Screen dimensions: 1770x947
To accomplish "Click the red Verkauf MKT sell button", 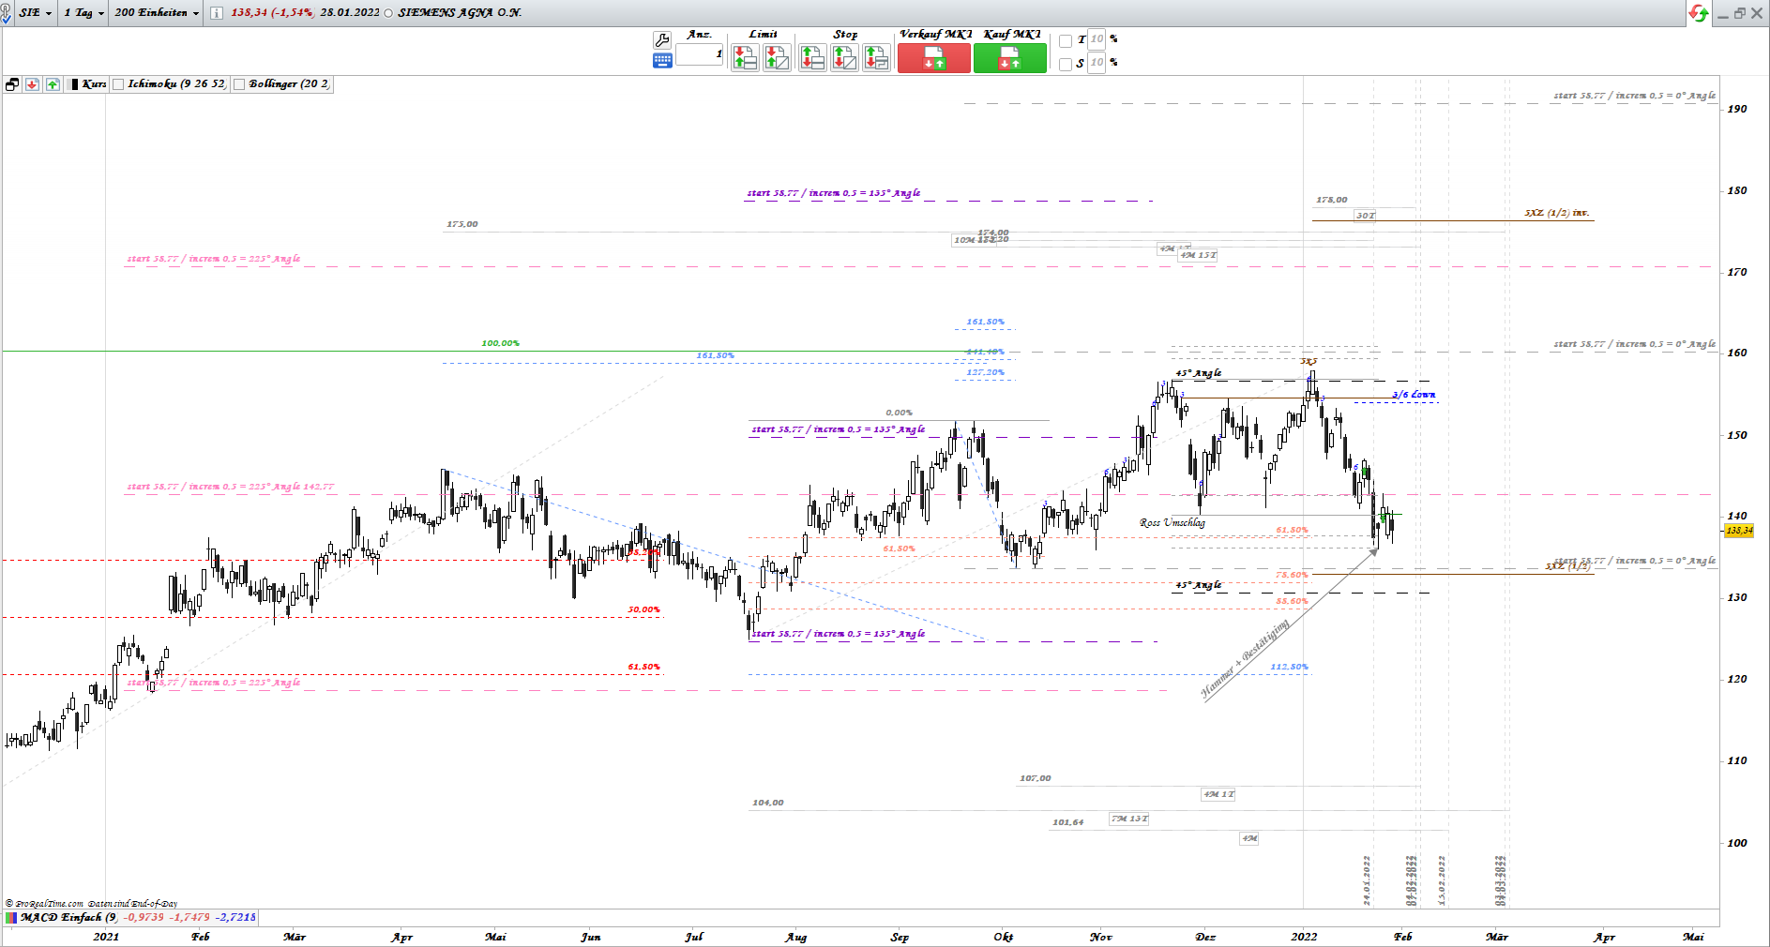I will coord(934,58).
